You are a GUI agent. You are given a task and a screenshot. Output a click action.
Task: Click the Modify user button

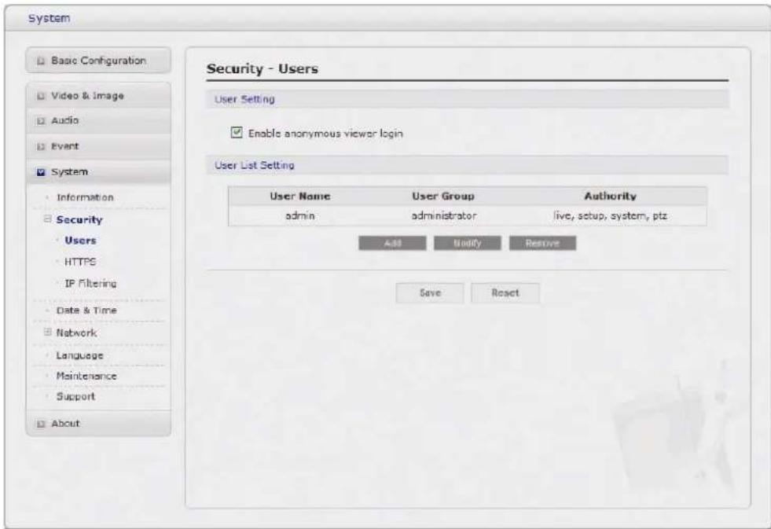[x=467, y=243]
